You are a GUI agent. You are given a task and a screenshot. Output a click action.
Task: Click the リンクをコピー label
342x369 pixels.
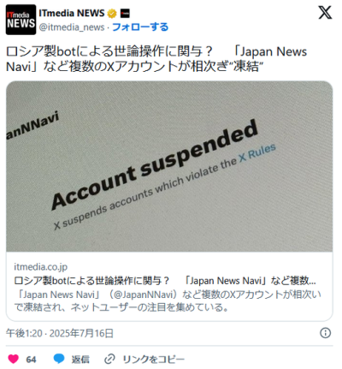(153, 359)
